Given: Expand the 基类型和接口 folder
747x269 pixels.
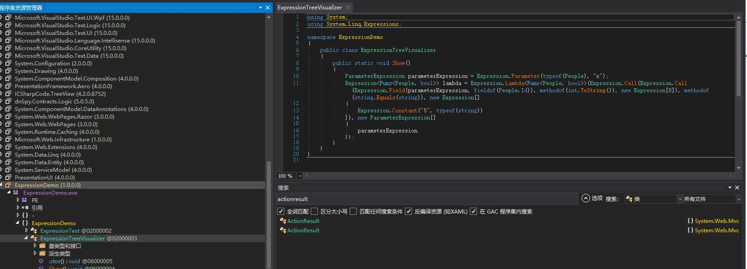Looking at the screenshot, I should click(x=35, y=246).
